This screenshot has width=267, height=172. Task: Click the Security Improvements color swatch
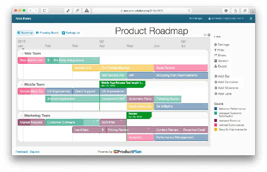[x=215, y=129]
